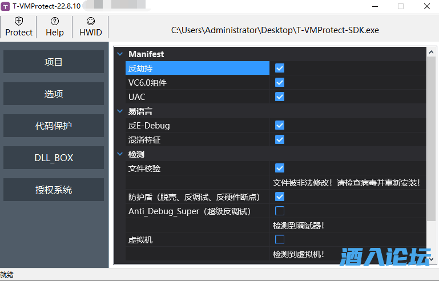
Task: Select the 混淆特征 row label
Action: [198, 139]
